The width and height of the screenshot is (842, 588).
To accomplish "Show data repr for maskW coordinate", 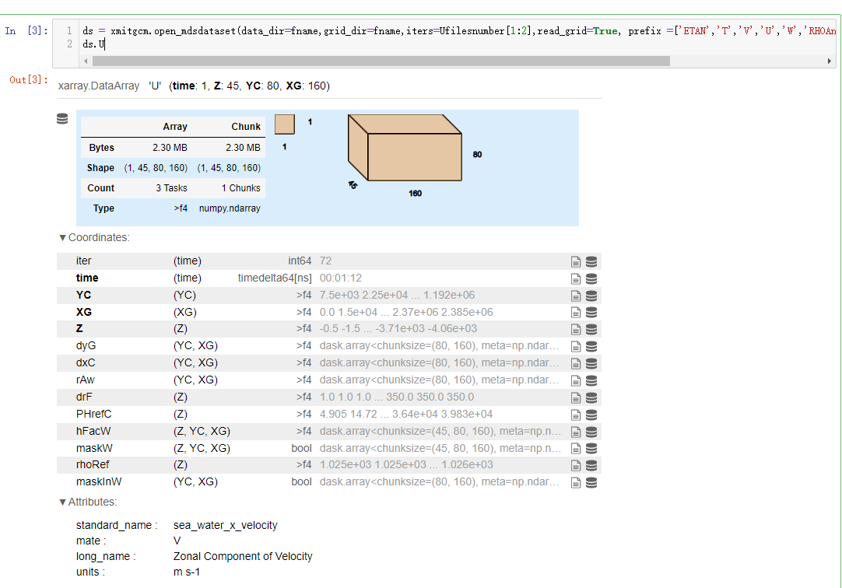I will pos(591,449).
